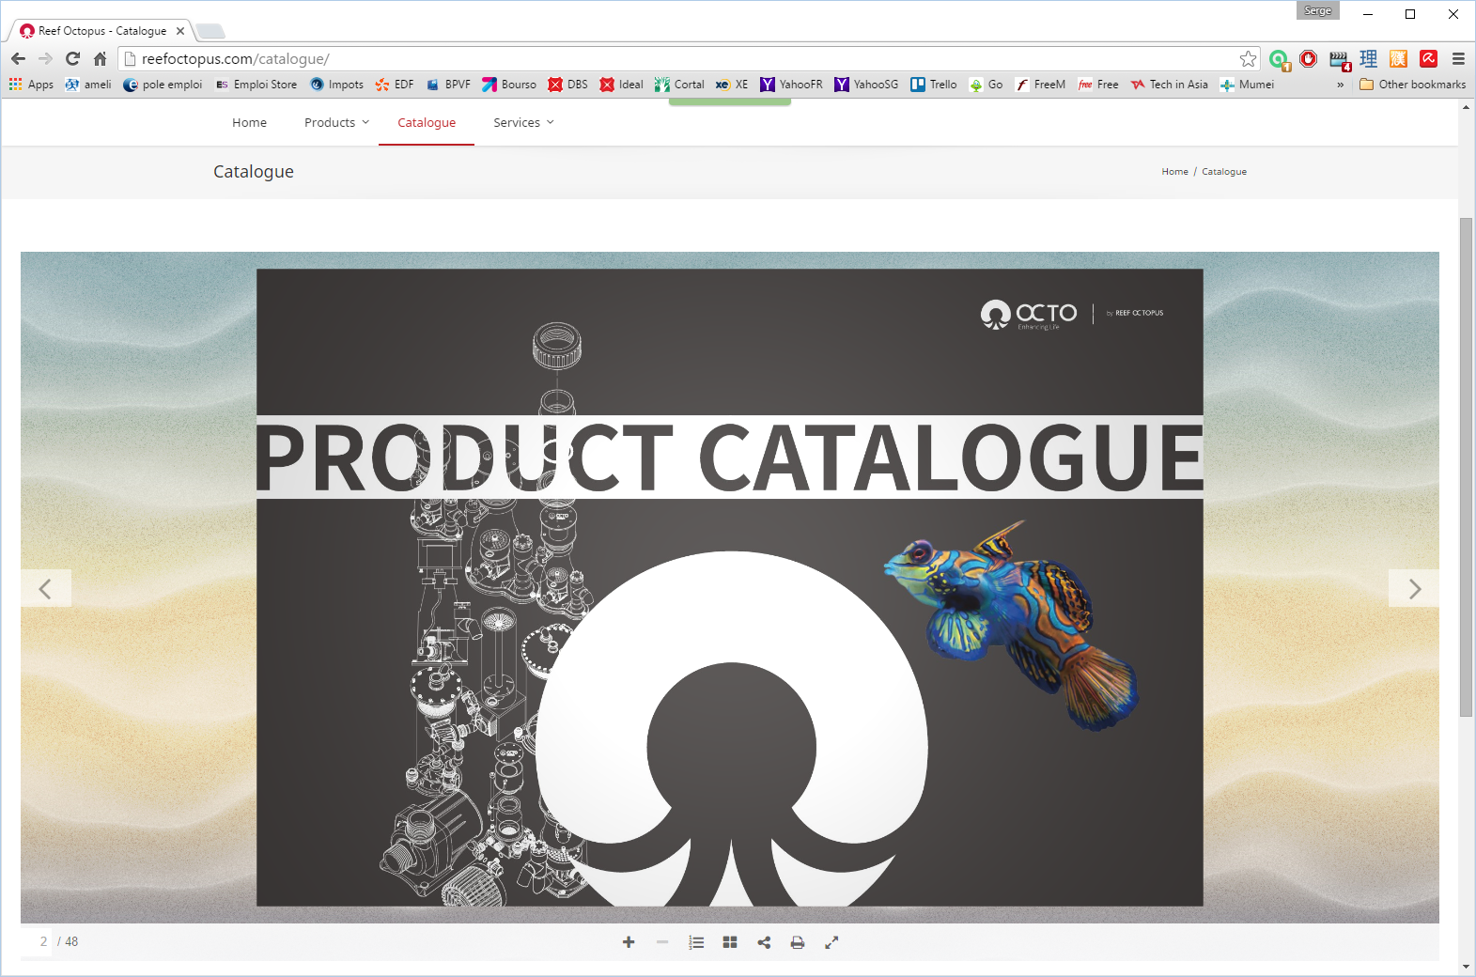This screenshot has height=977, width=1476.
Task: Open FreeM bookmark
Action: pos(1040,85)
